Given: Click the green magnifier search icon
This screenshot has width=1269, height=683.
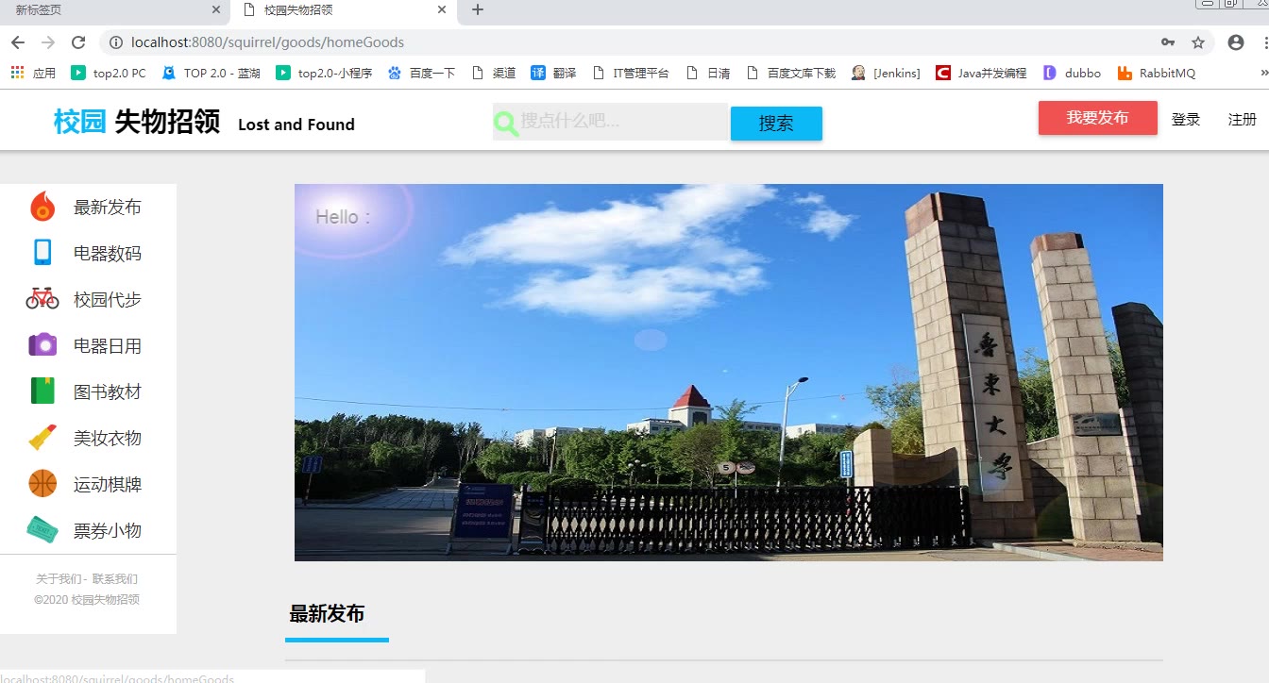Looking at the screenshot, I should pos(506,123).
